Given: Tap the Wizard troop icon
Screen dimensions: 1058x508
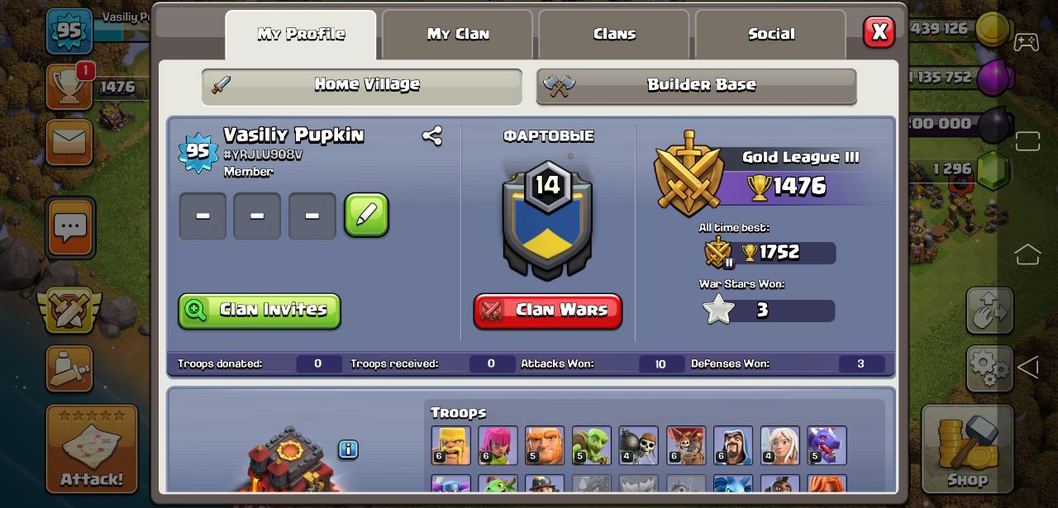Looking at the screenshot, I should (x=733, y=445).
